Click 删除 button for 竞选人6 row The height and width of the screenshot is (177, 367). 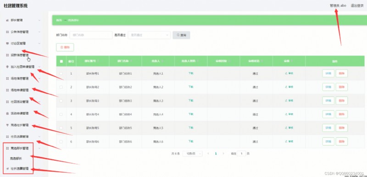(342, 141)
